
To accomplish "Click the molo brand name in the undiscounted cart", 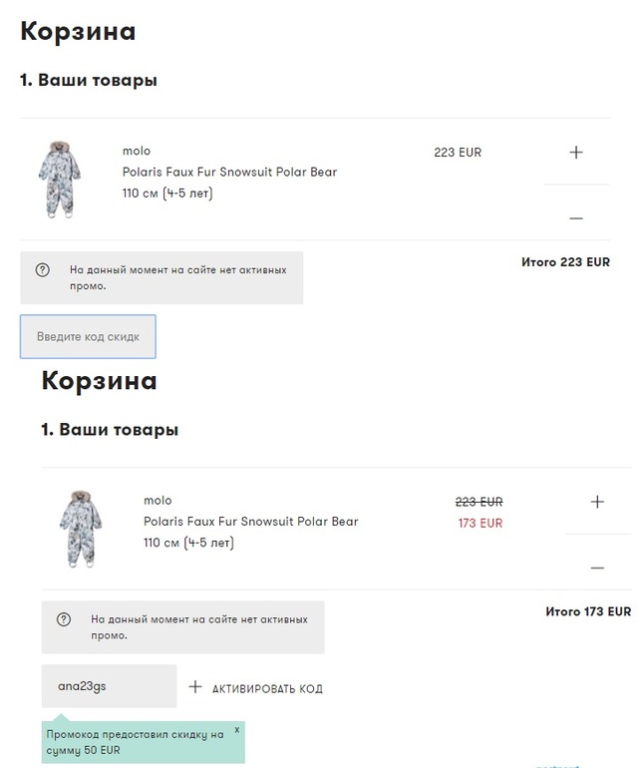I will coord(137,152).
